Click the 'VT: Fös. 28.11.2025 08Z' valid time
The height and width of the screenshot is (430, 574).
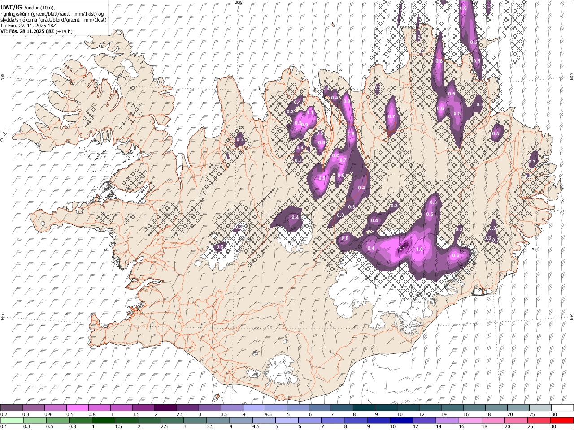click(x=27, y=31)
